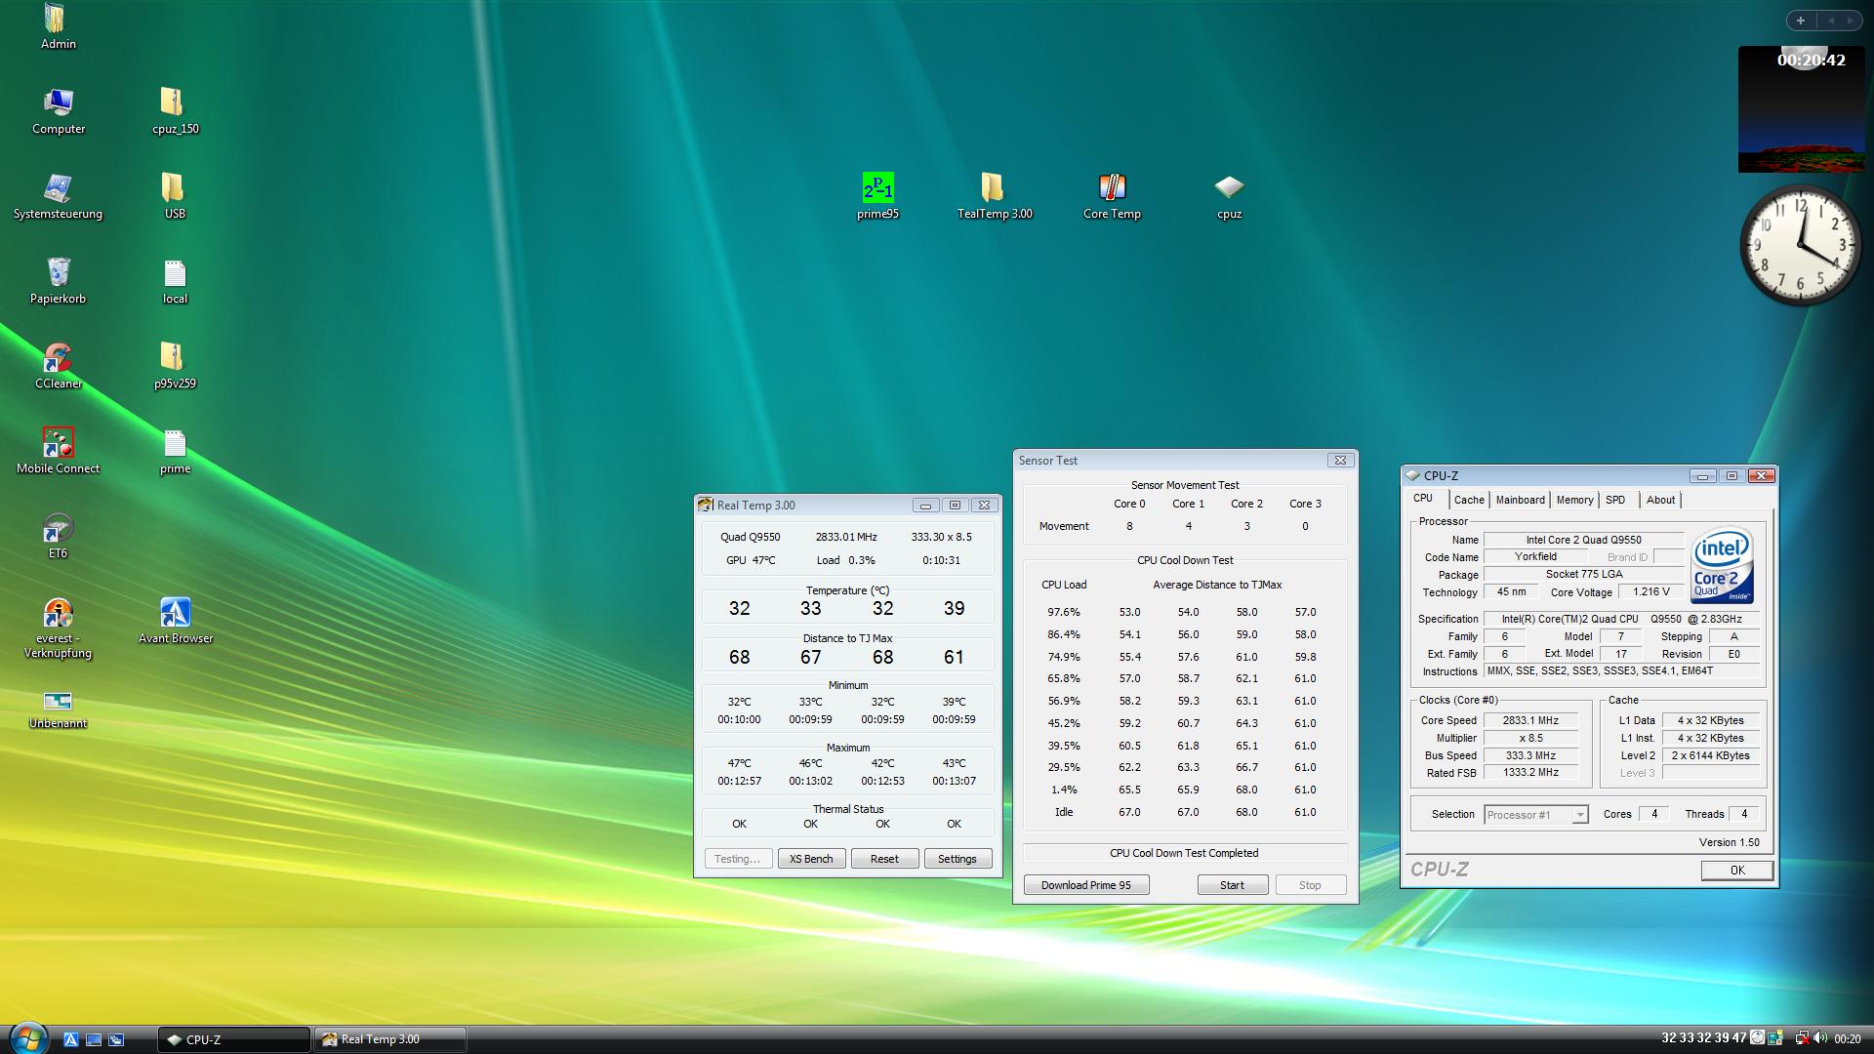Click the XS Bench button
The height and width of the screenshot is (1054, 1874).
tap(811, 859)
